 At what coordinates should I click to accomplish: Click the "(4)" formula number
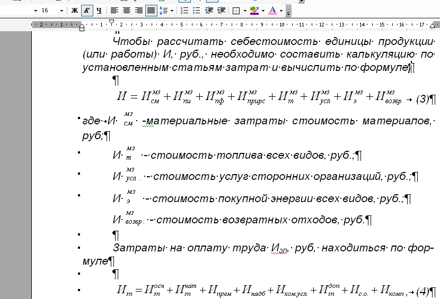[x=423, y=292]
